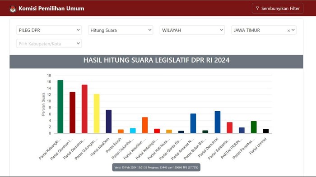
Task: Click the Versi 15 Feb 2024 progress badge
Action: tap(156, 168)
